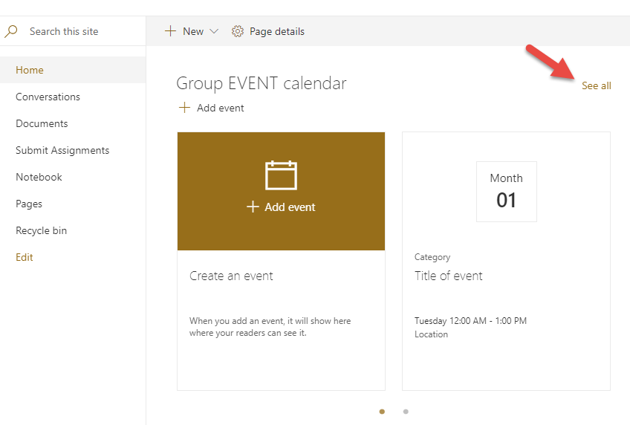Open Conversations in the sidebar

tap(48, 97)
